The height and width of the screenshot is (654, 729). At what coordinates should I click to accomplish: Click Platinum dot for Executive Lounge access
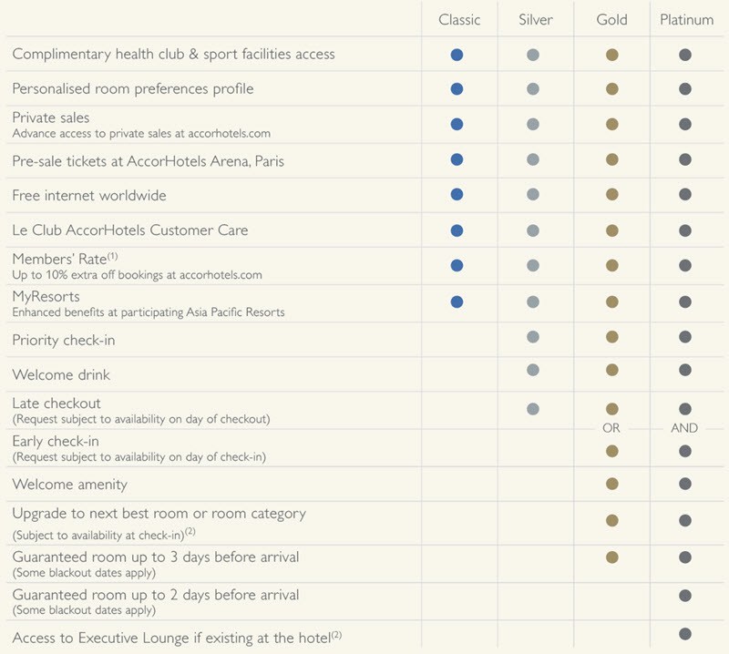(685, 634)
